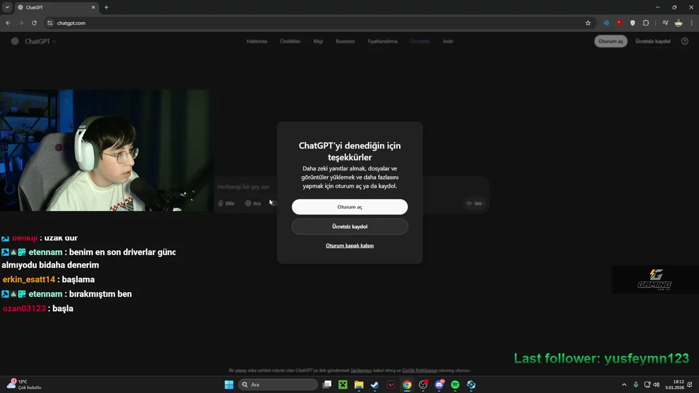The height and width of the screenshot is (393, 699).
Task: Open the Chrome three-dot menu
Action: coord(692,23)
